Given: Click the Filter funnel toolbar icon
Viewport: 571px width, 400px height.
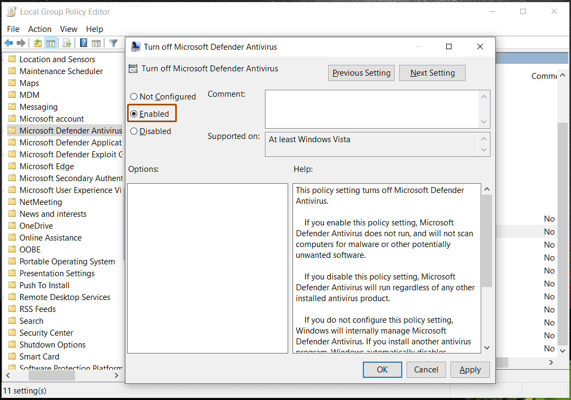Looking at the screenshot, I should (x=113, y=43).
